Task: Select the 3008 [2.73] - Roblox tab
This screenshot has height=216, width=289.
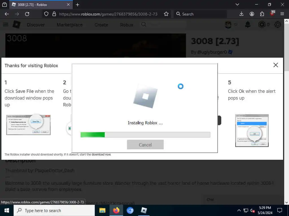Action: 41,4
